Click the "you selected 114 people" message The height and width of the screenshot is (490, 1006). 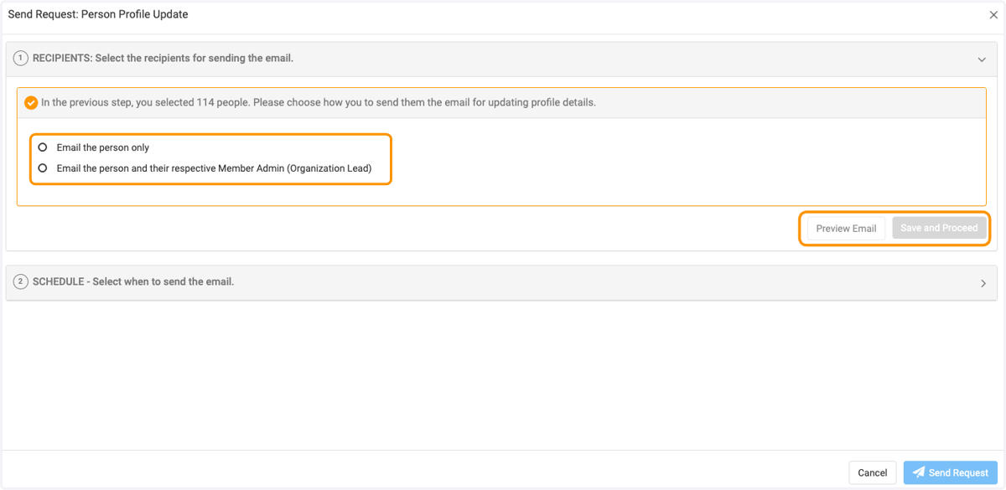tap(319, 103)
